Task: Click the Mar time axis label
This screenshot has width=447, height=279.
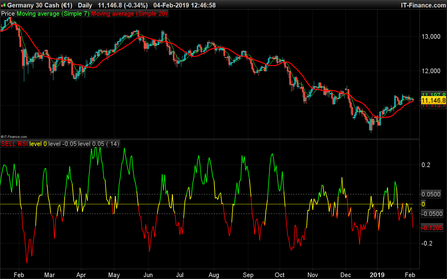Action: (x=50, y=275)
